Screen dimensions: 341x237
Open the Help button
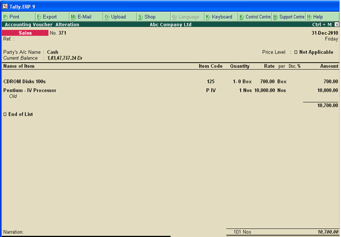pos(323,17)
